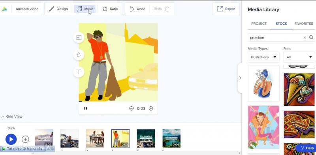Click the Animoto logo icon
This screenshot has height=155, width=316.
tap(4, 9)
